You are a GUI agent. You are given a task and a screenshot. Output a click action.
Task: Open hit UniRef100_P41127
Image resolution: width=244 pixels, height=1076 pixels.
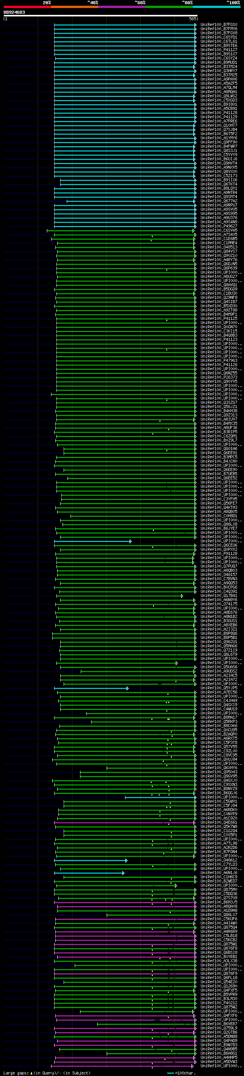point(219,50)
